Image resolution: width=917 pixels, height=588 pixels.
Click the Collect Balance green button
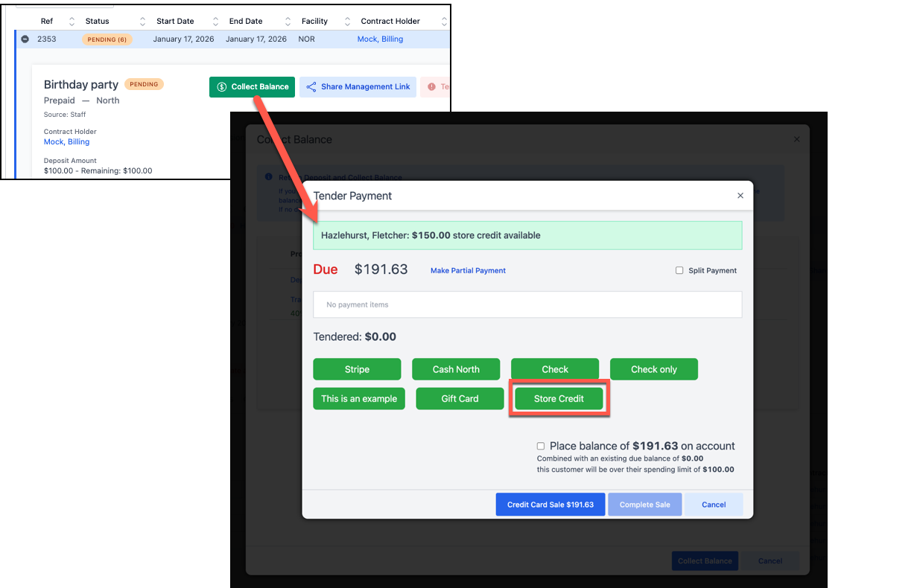pyautogui.click(x=252, y=87)
